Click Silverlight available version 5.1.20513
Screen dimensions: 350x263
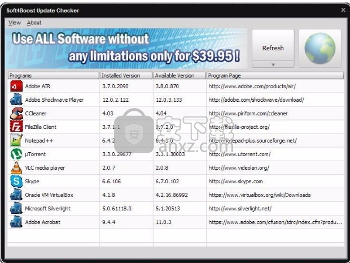(x=168, y=209)
